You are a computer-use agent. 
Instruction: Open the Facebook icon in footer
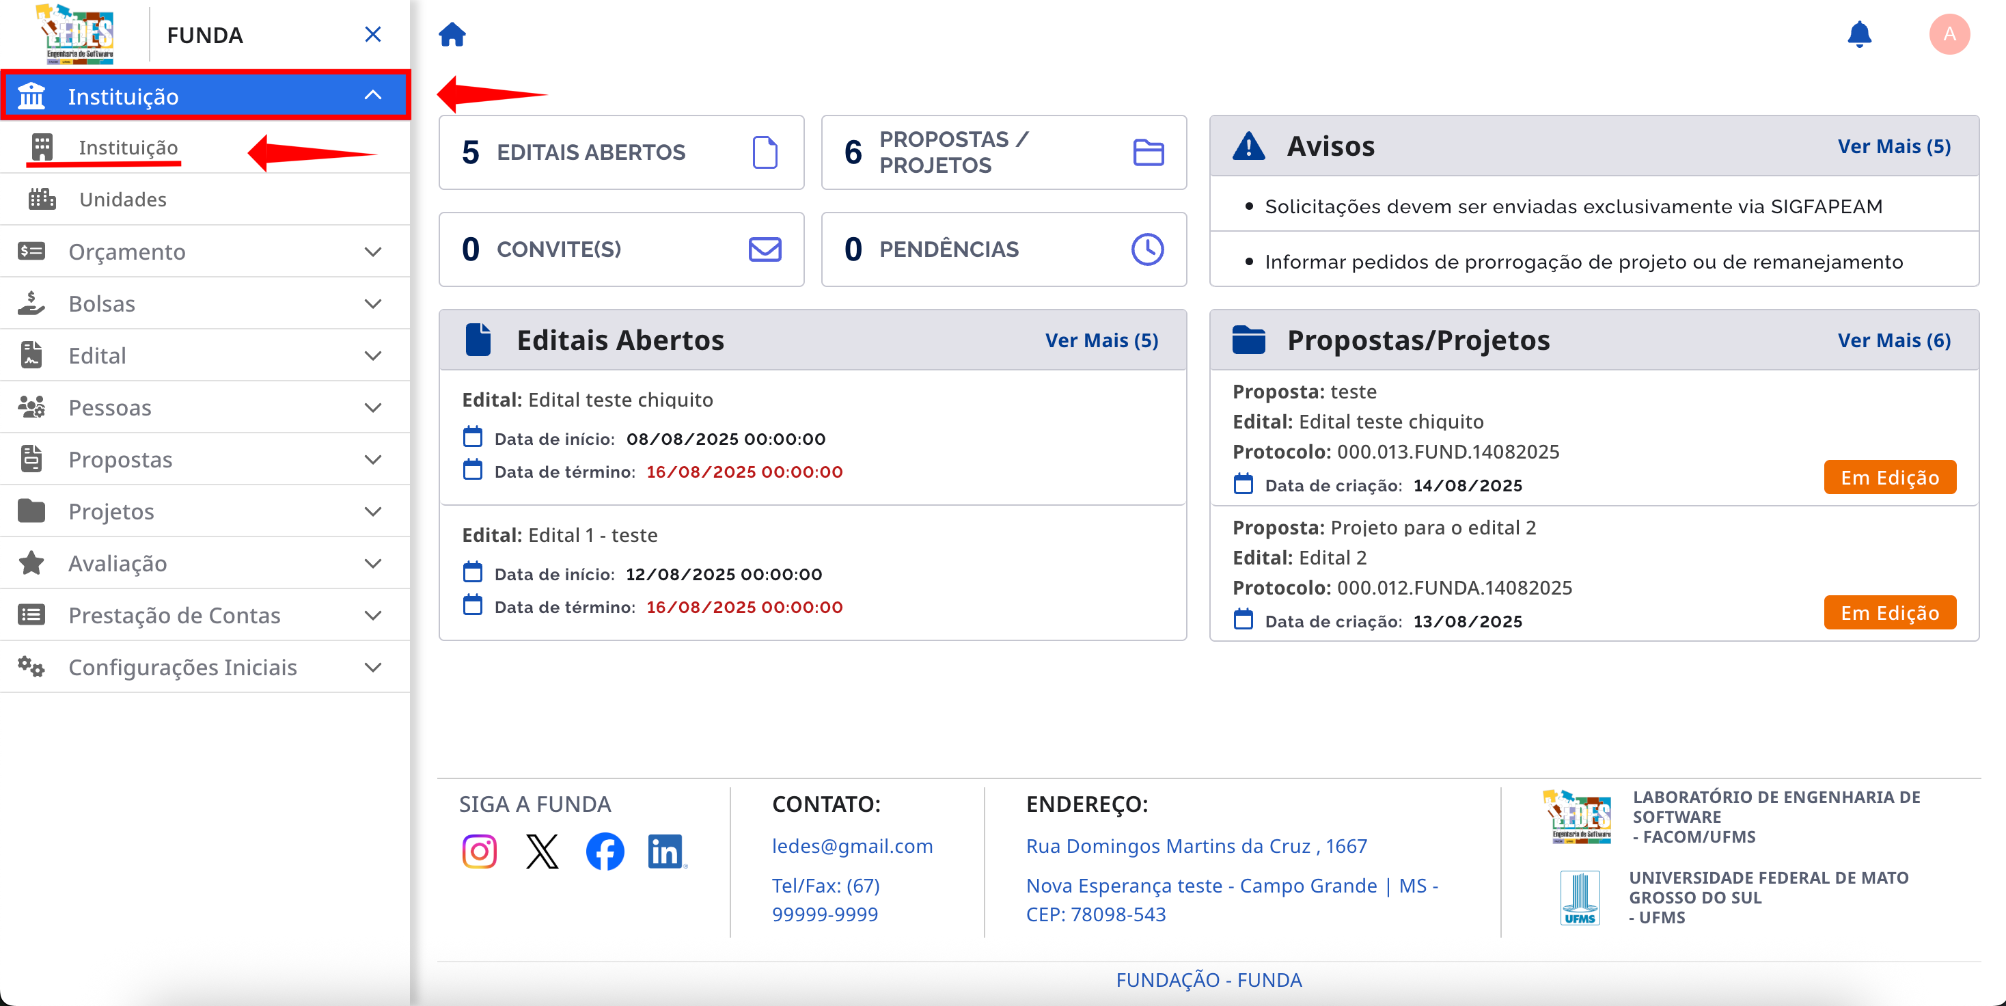click(x=605, y=851)
